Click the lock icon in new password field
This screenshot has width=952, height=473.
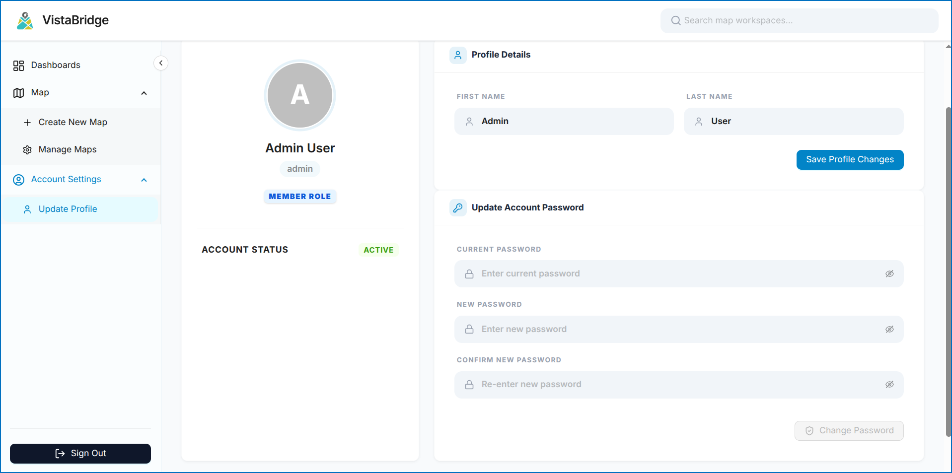(469, 329)
